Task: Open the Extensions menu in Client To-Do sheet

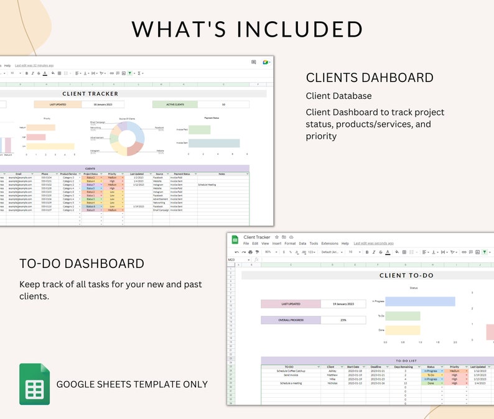Action: click(x=330, y=244)
